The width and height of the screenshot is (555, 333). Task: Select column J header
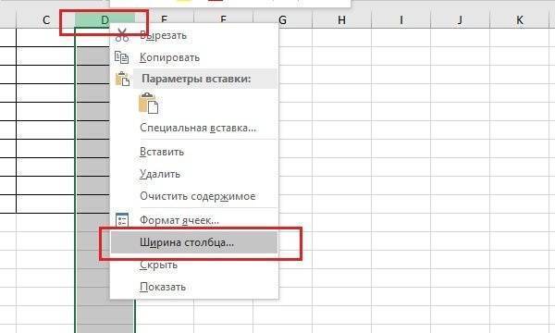(x=460, y=19)
